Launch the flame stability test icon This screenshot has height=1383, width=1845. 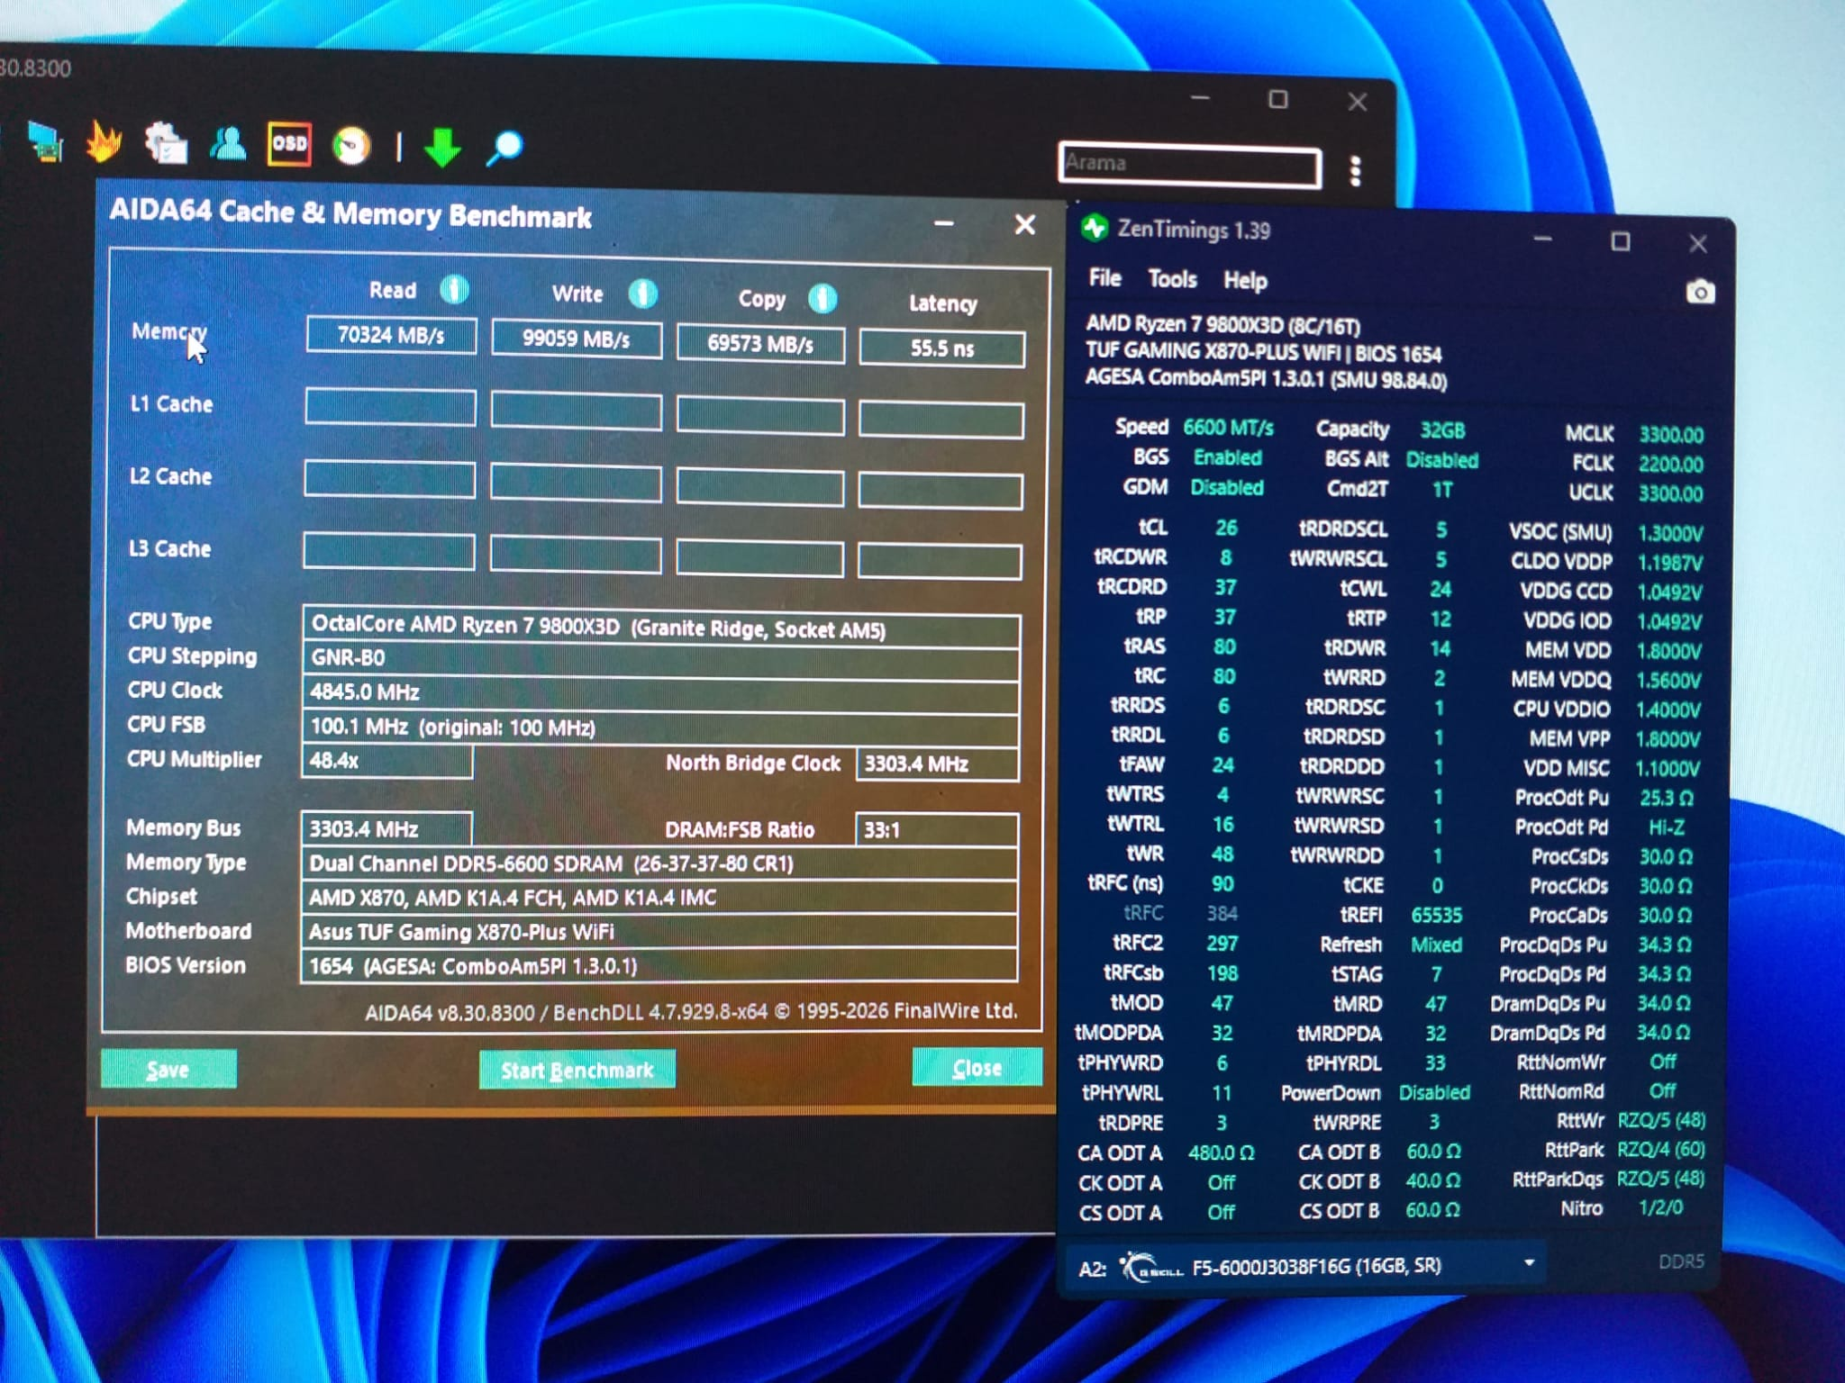pos(104,142)
